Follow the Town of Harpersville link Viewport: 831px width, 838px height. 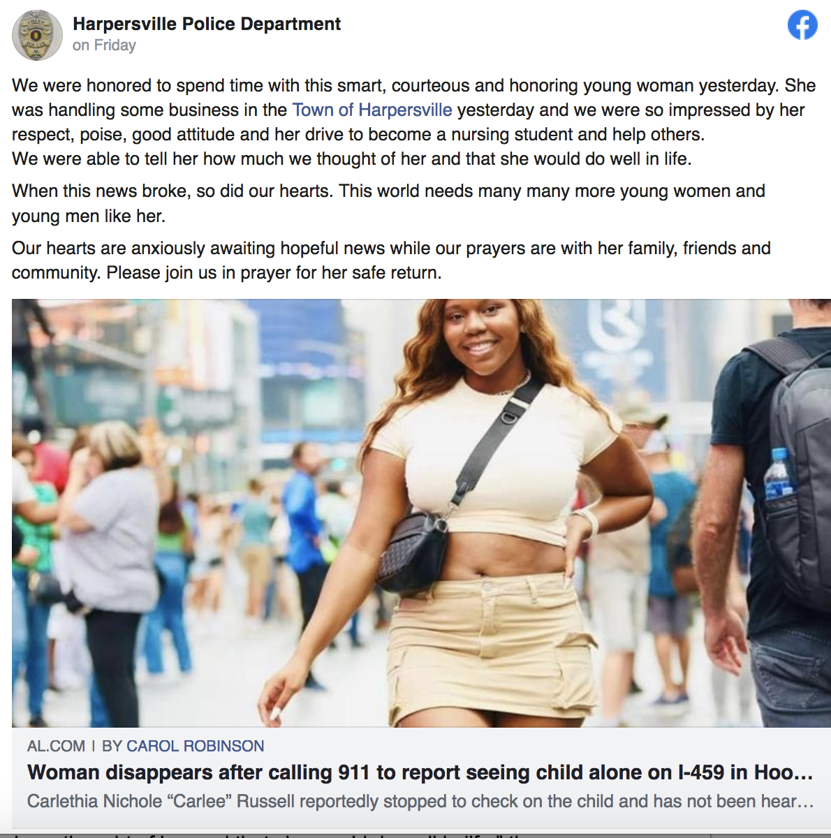point(372,110)
